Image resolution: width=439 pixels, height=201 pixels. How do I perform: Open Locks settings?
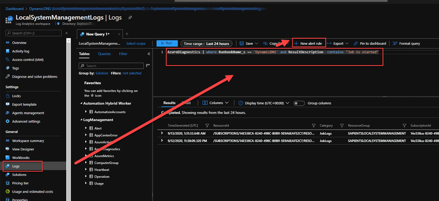pos(16,96)
